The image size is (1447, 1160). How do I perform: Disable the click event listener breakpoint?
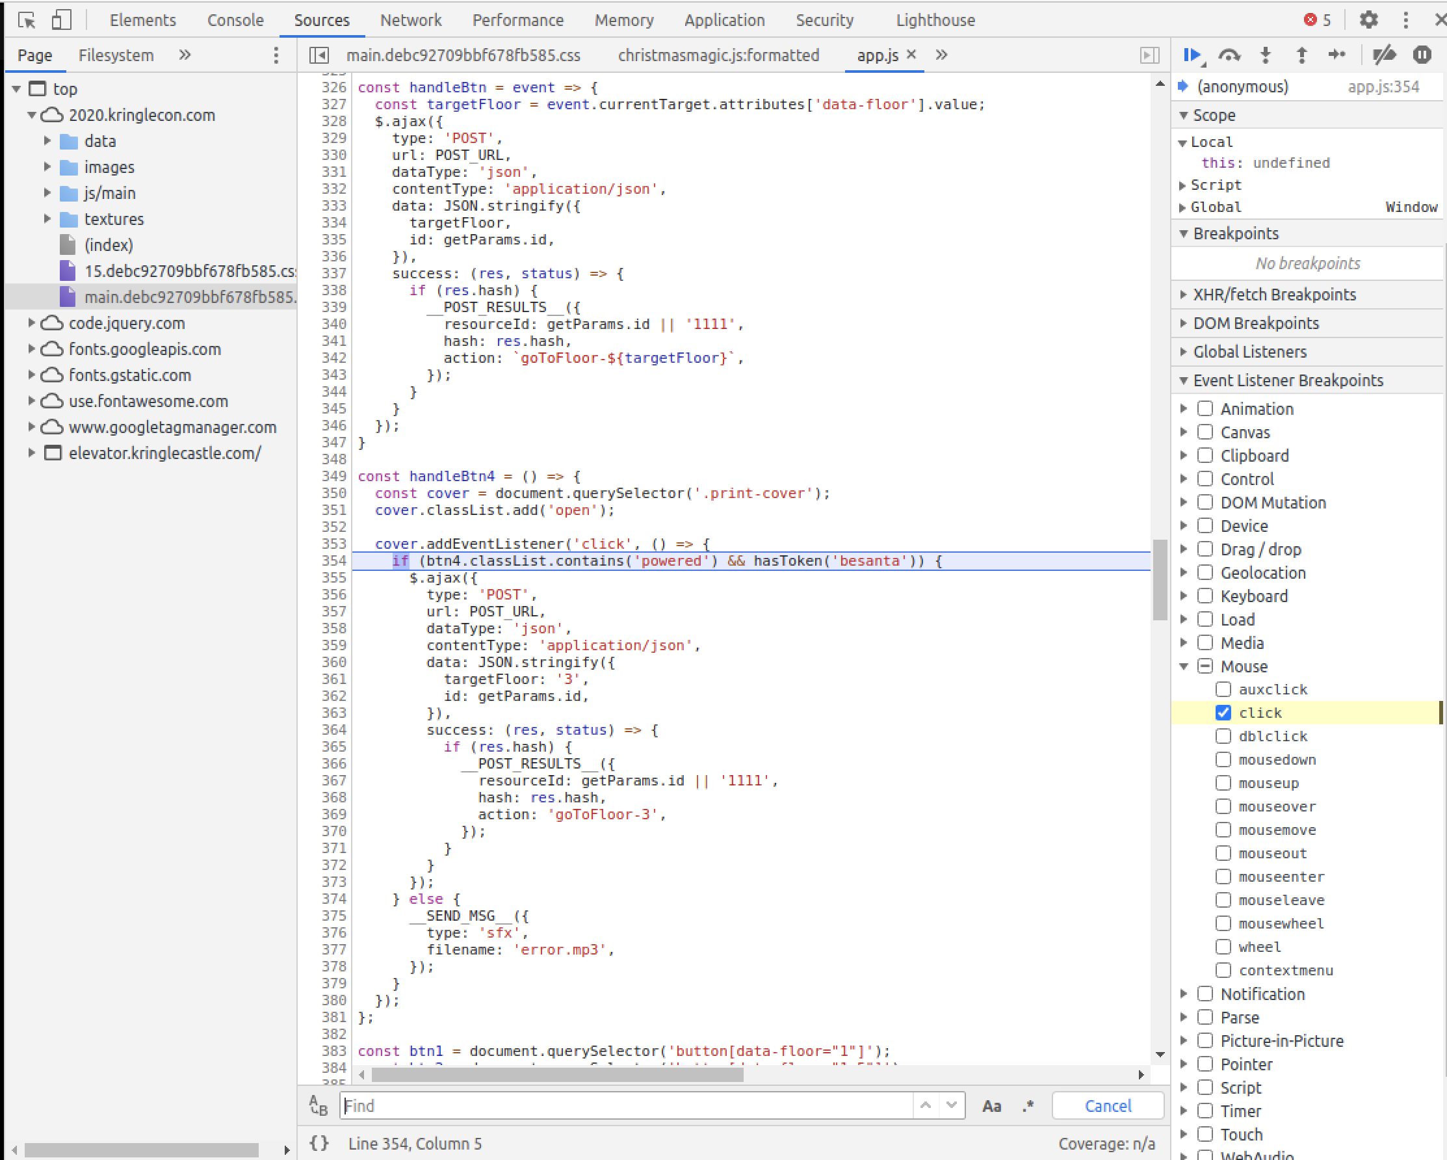1223,713
